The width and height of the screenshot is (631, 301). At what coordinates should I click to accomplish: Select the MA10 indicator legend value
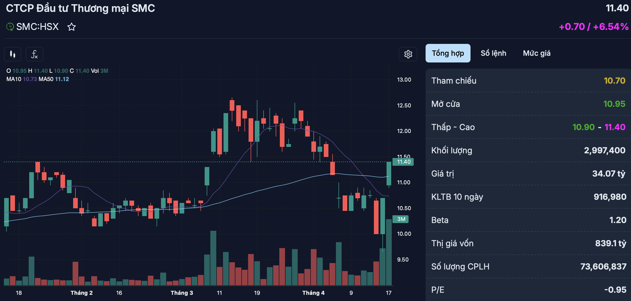tap(30, 79)
